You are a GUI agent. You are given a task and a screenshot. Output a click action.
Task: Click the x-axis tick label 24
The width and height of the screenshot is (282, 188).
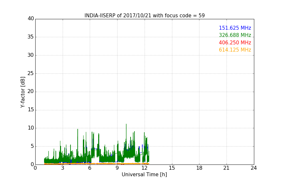[x=254, y=168]
